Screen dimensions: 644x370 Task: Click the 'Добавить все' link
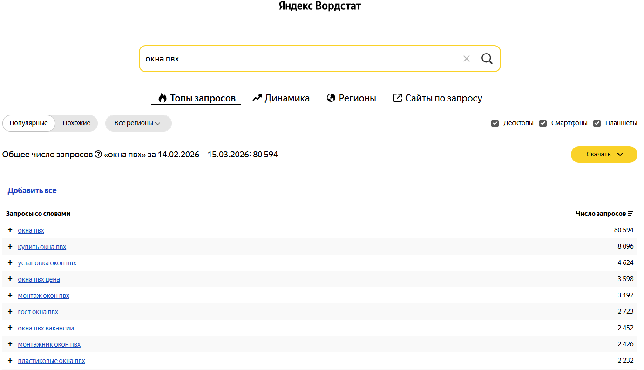coord(32,190)
